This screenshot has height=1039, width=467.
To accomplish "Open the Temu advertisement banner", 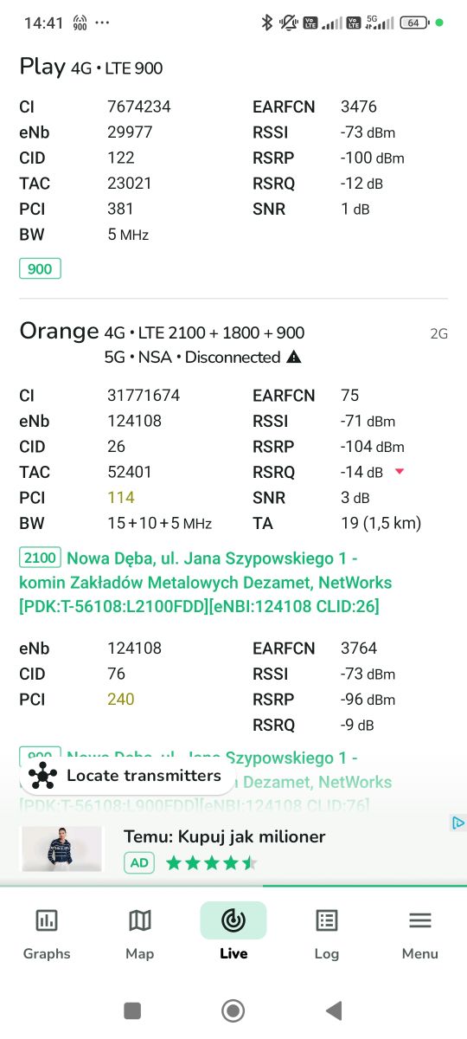I will click(x=233, y=849).
